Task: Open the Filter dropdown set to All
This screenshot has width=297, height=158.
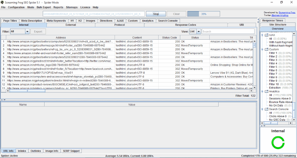Action: (x=20, y=32)
